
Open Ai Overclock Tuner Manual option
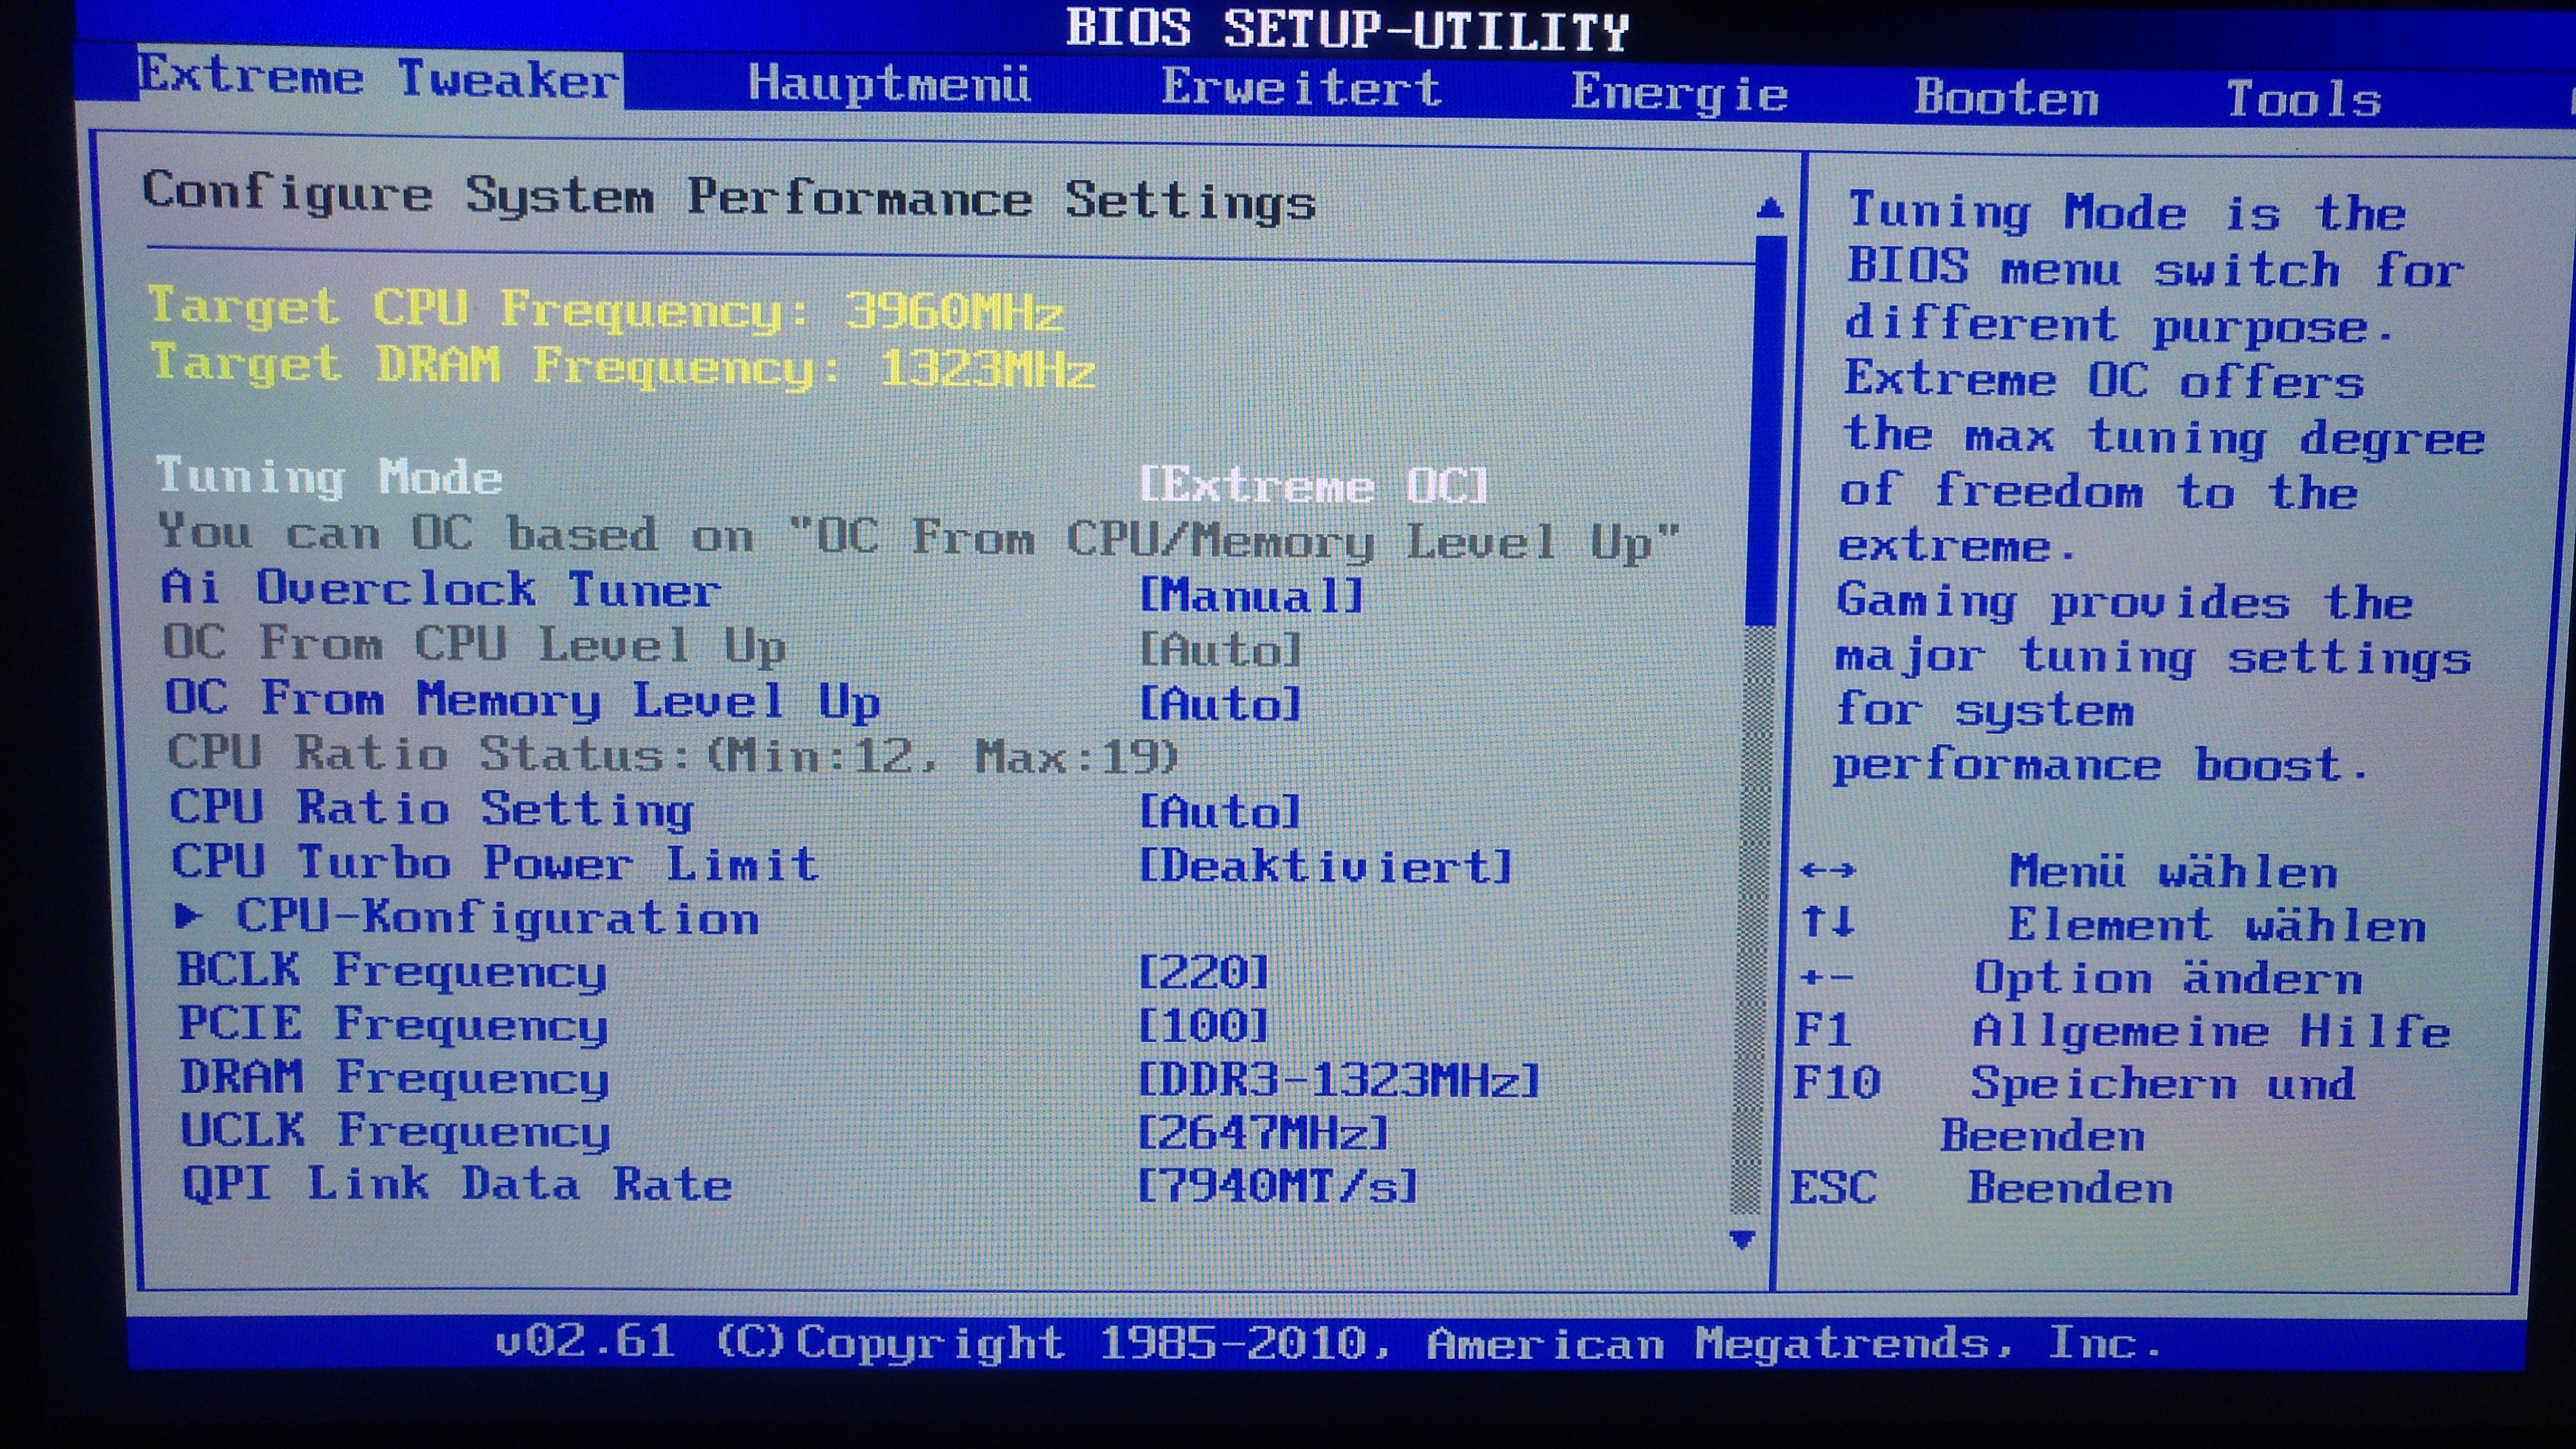coord(1251,596)
